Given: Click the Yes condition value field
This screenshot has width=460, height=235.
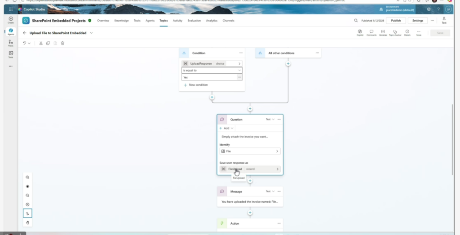Looking at the screenshot, I should (x=209, y=77).
